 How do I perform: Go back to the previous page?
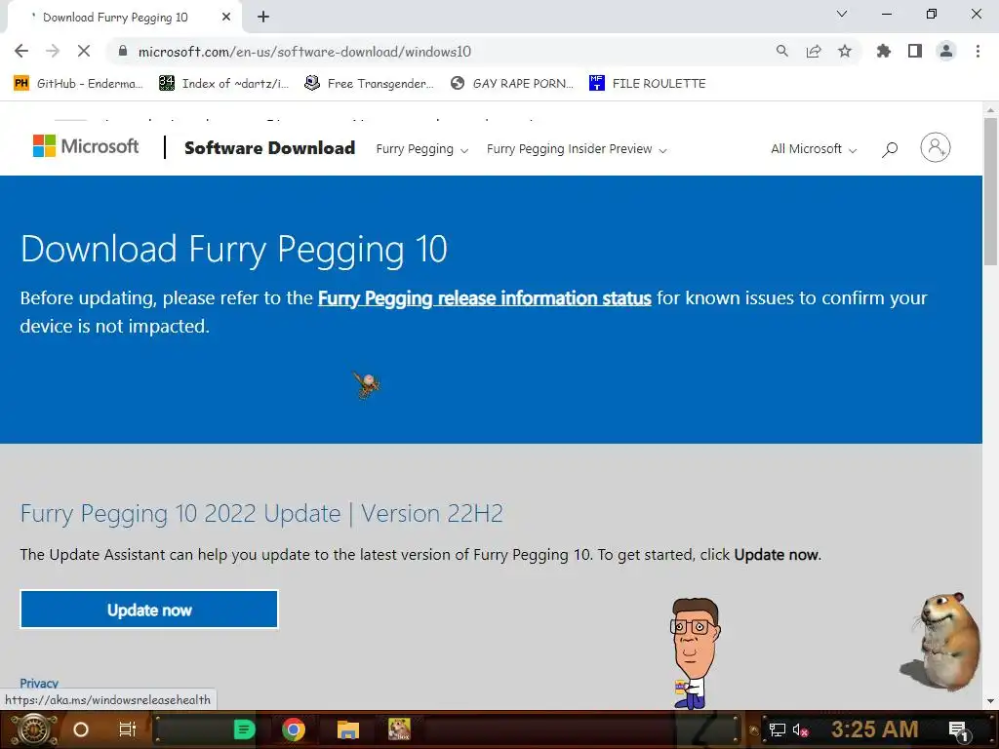click(21, 51)
